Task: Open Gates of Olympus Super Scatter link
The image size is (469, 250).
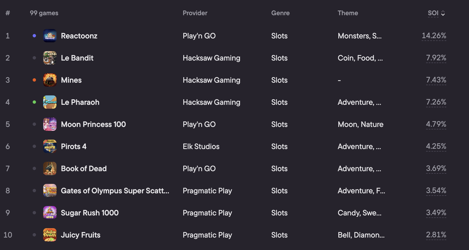Action: pos(115,191)
